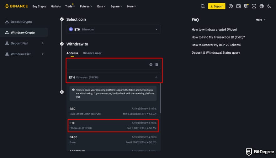Expand the Earn menu
This screenshot has height=158, width=276.
coord(101,6)
